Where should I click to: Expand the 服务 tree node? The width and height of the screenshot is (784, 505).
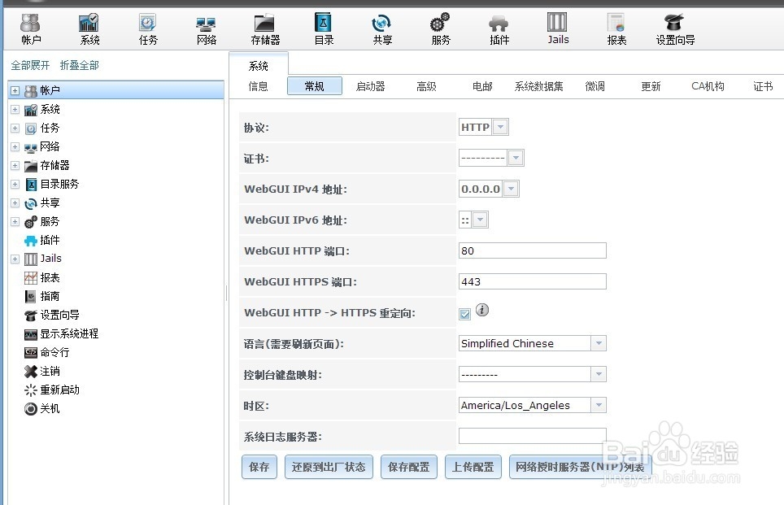click(x=15, y=221)
